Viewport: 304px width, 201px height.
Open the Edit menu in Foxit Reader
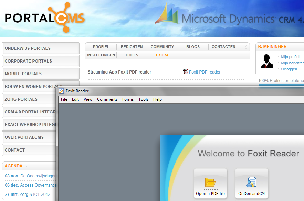(75, 99)
